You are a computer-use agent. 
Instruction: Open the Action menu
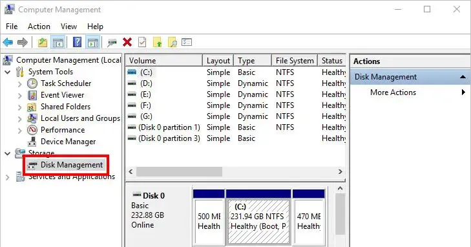[x=39, y=27]
